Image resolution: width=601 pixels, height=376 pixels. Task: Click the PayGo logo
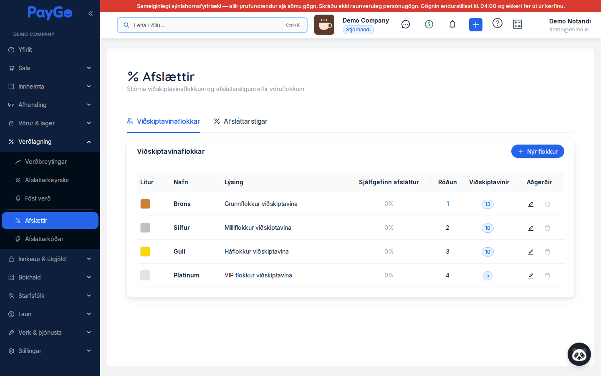coord(50,13)
